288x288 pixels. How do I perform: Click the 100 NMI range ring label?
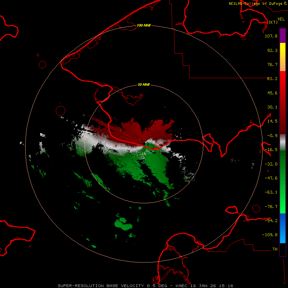(144, 25)
